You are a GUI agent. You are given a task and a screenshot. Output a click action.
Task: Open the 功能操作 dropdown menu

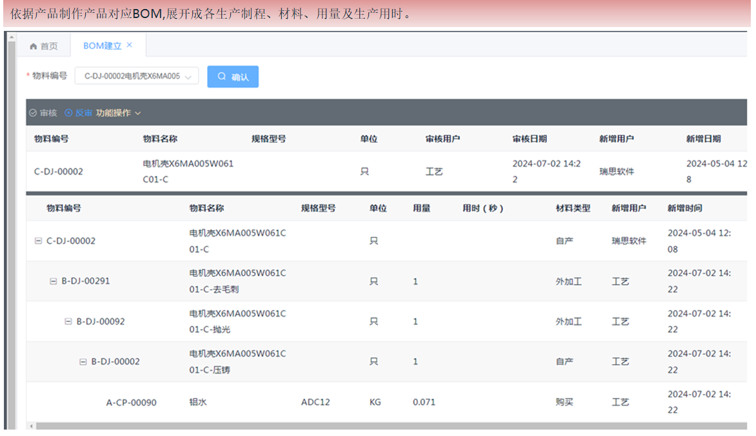click(119, 113)
